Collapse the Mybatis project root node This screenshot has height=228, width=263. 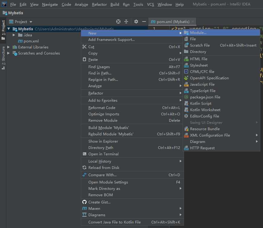9,29
